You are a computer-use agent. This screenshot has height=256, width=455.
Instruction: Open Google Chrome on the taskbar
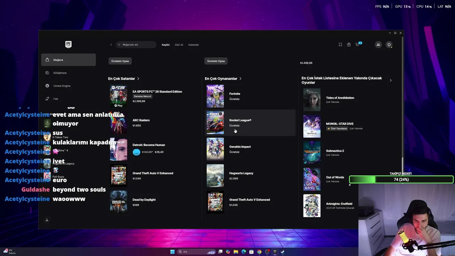[259, 252]
